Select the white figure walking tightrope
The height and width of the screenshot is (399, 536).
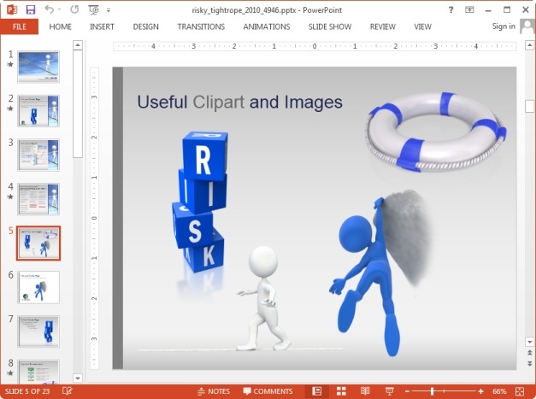pos(262,299)
